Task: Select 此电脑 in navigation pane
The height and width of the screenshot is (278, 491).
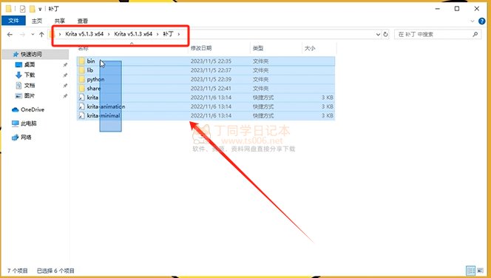Action: pos(29,123)
